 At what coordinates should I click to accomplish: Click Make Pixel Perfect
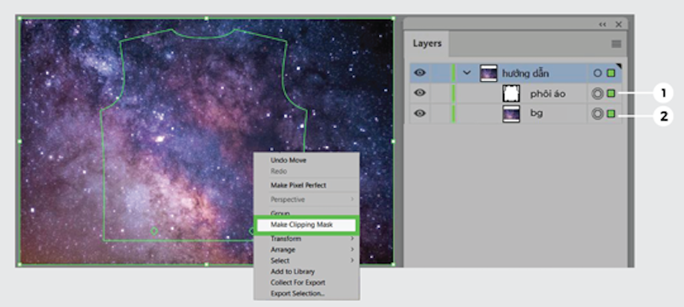pos(298,185)
